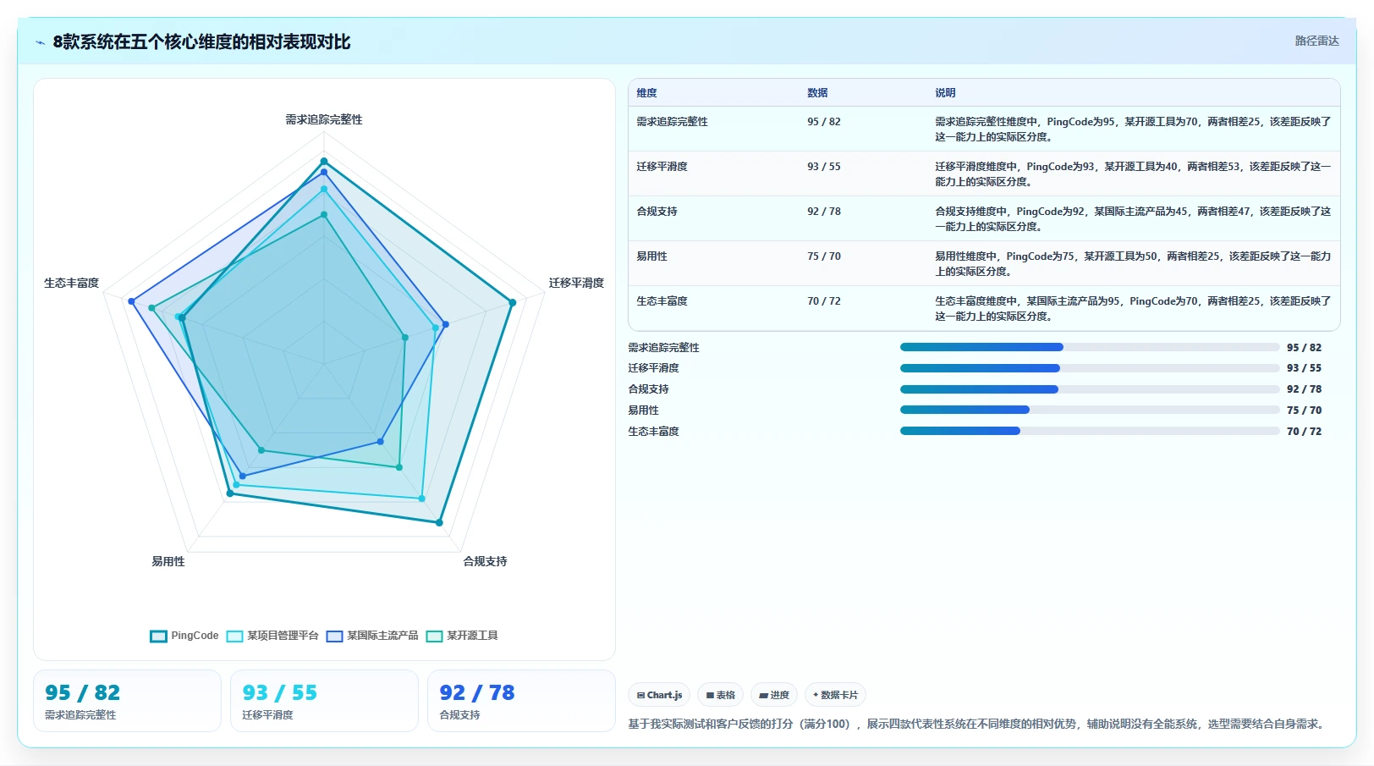Click the 合规支持 radar axis label
1374x766 pixels.
pos(485,561)
